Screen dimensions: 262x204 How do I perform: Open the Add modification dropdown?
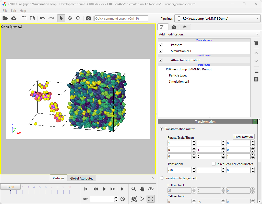coord(209,34)
